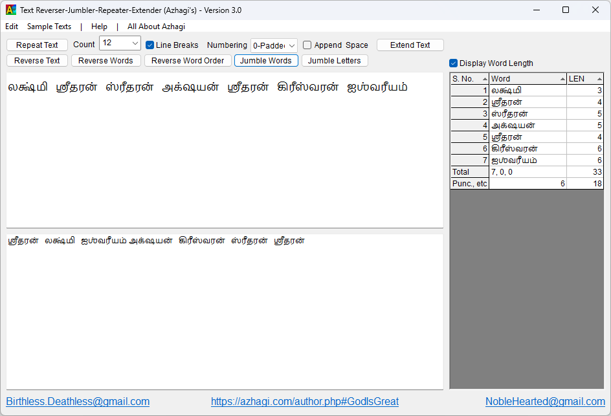This screenshot has height=416, width=611.
Task: Click Total length value 33
Action: pos(585,172)
